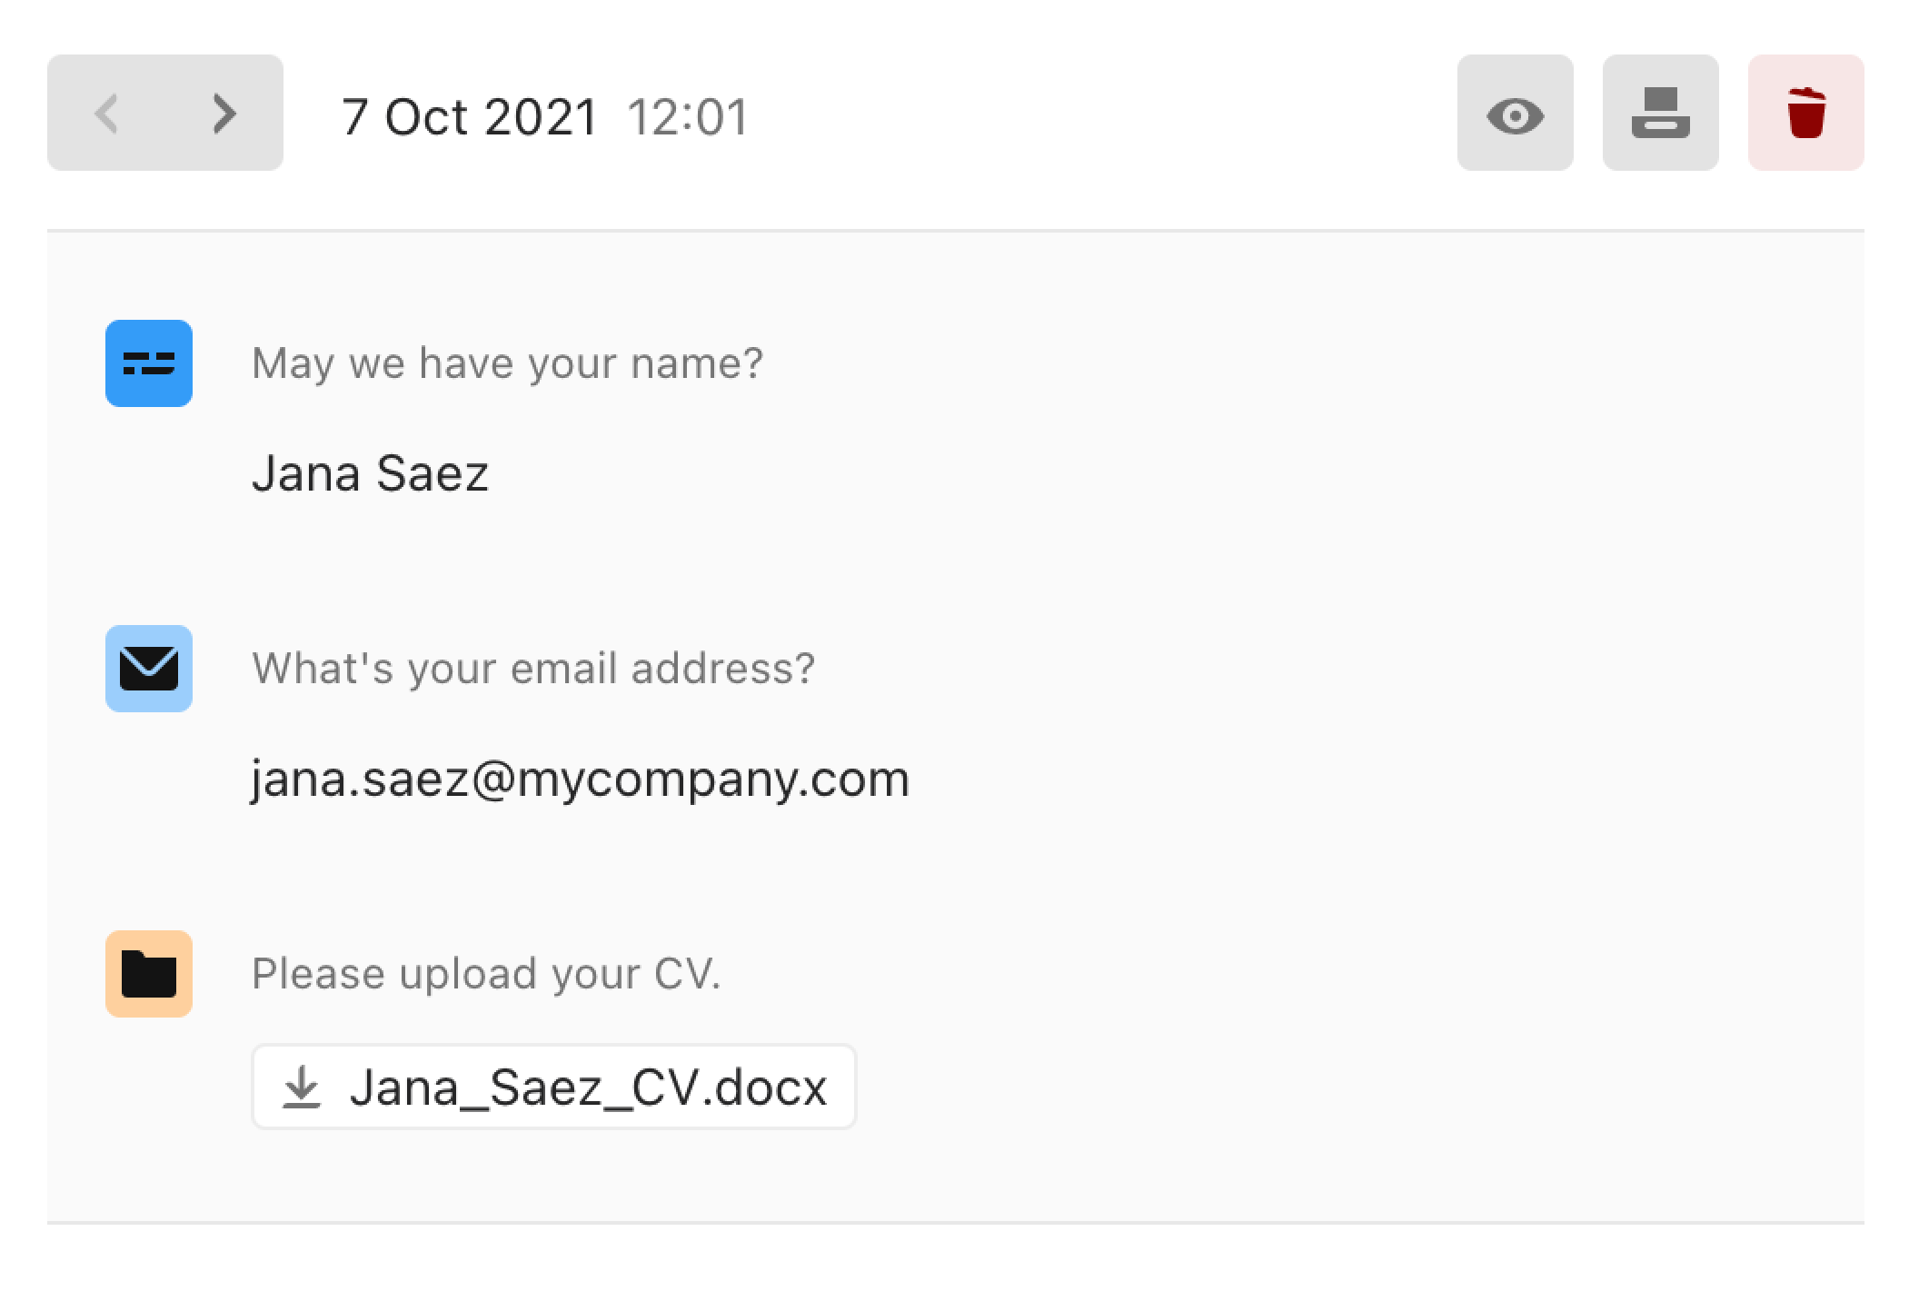
Task: Click the 7 Oct 2021 submission date
Action: click(469, 117)
